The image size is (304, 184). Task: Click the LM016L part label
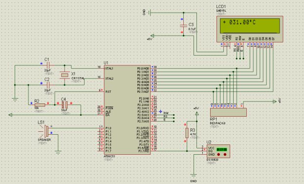pyautogui.click(x=221, y=11)
